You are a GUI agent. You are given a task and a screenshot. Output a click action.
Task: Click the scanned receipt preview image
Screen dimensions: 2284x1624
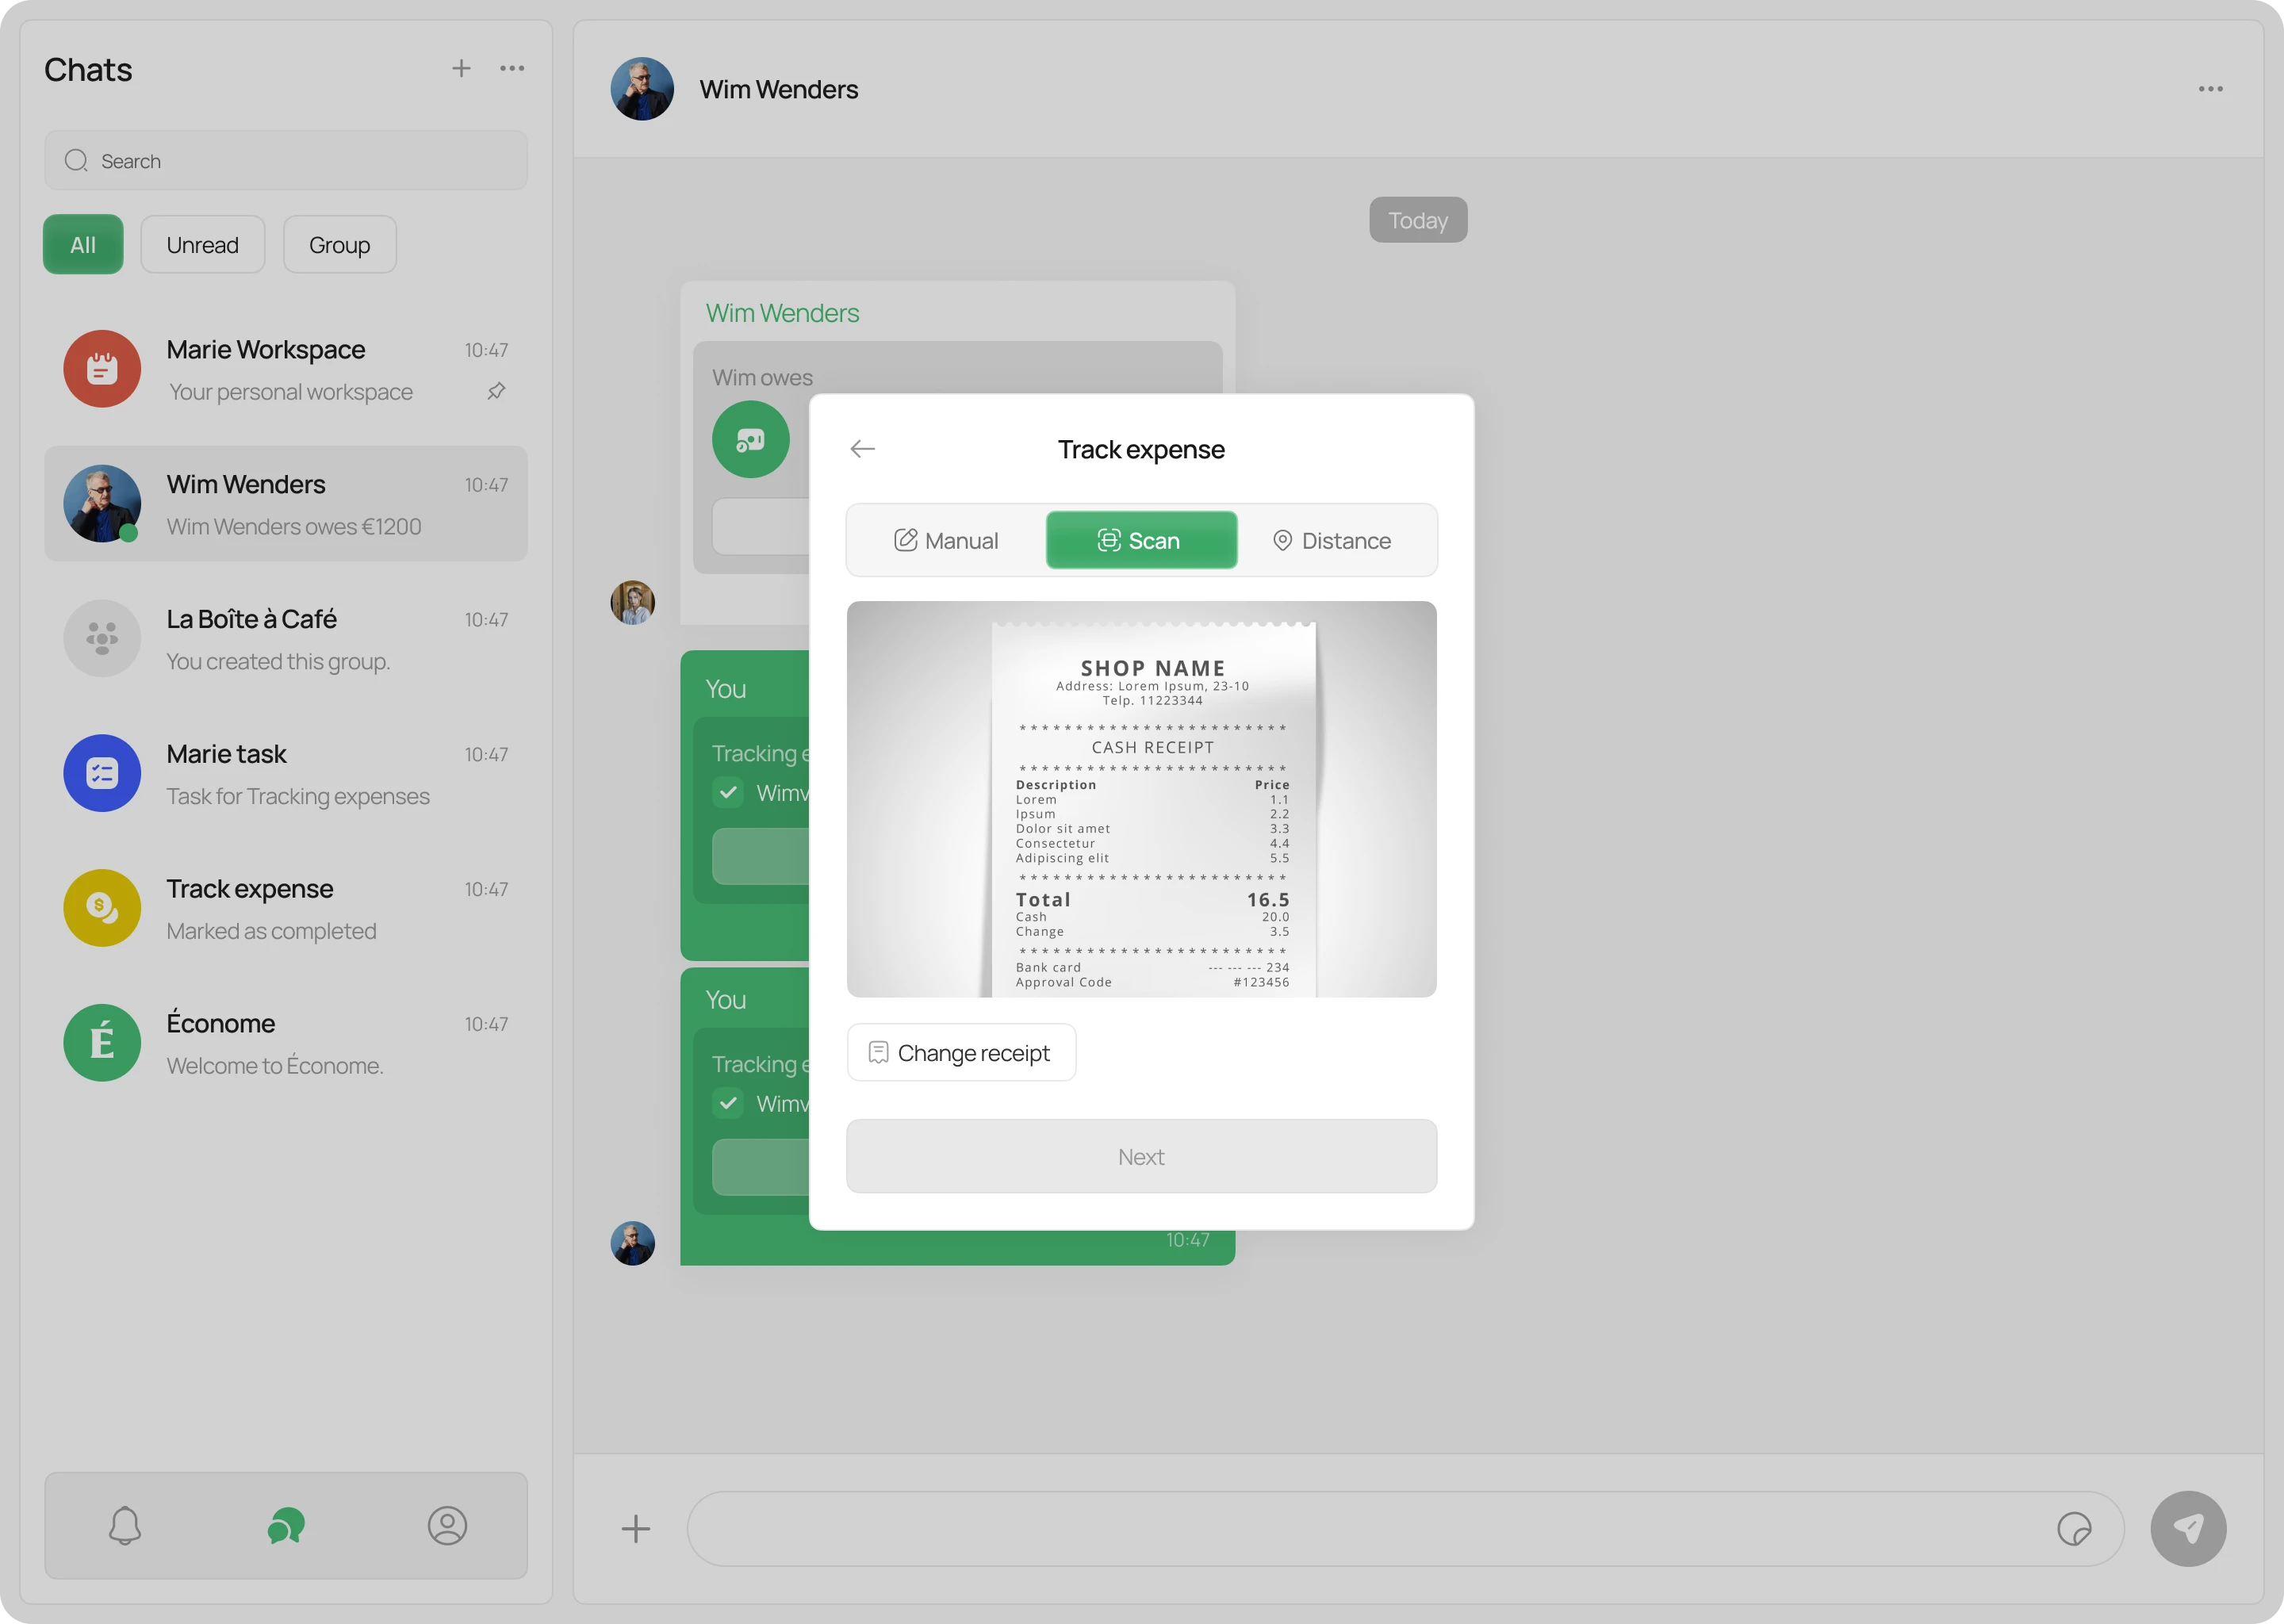(1141, 798)
